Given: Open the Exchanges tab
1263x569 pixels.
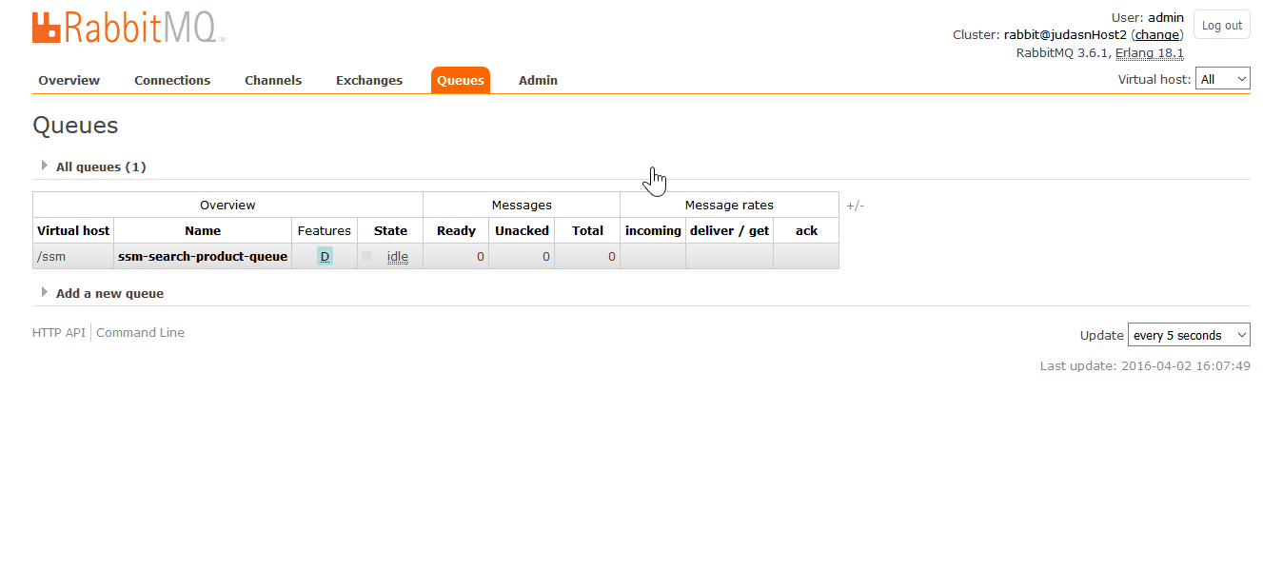Looking at the screenshot, I should 368,80.
